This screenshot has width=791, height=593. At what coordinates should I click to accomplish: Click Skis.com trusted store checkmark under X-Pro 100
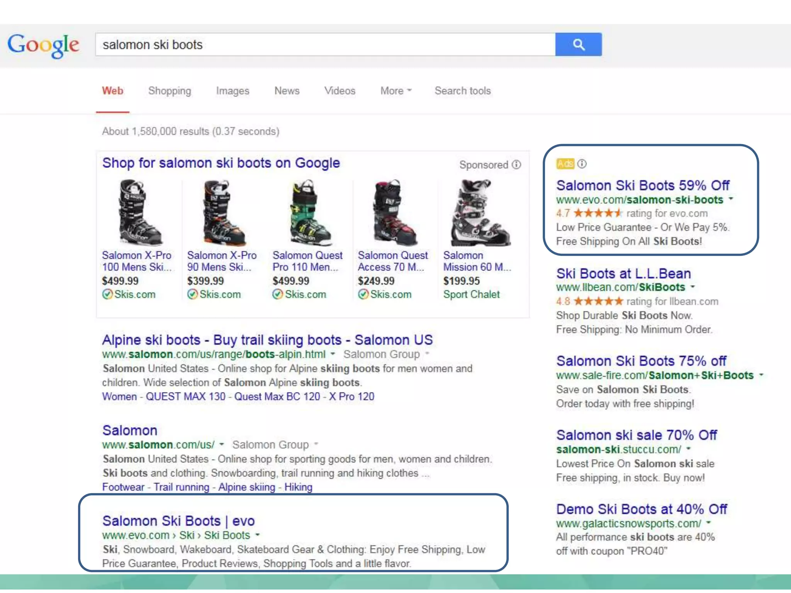point(107,295)
